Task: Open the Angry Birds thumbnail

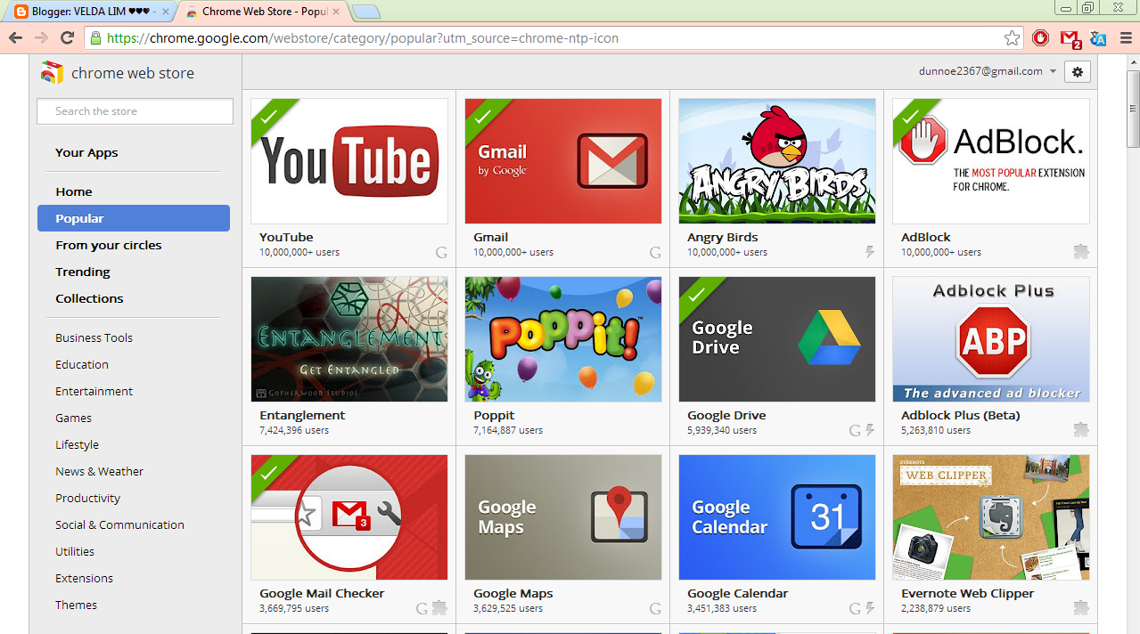Action: tap(777, 161)
